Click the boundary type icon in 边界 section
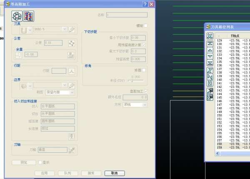Viewport: 250px width, 179px height. (x=24, y=86)
